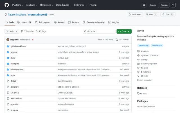Open commit hash 3008b7a
Image resolution: width=180 pixels, height=113 pixels.
coord(101,40)
